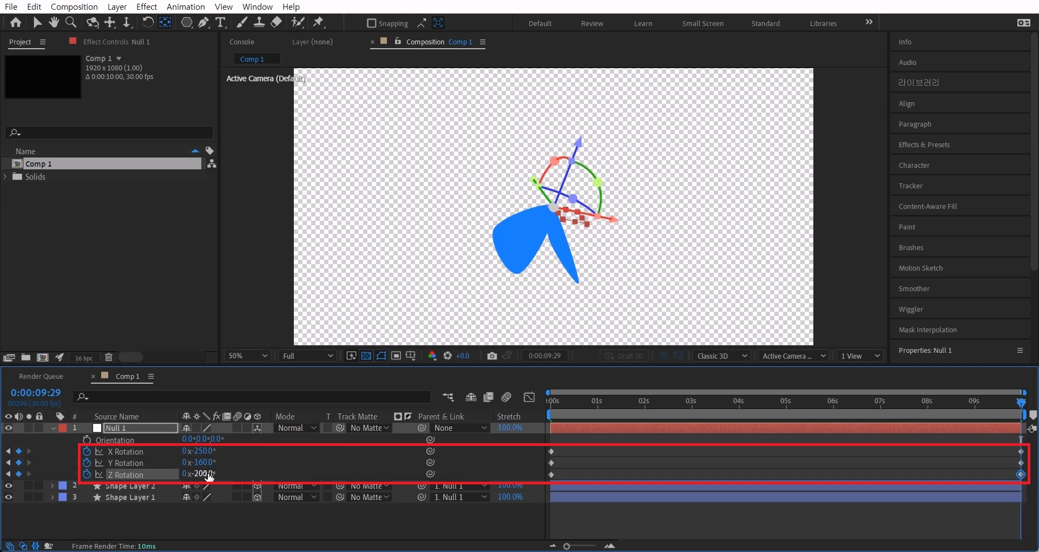Image resolution: width=1039 pixels, height=552 pixels.
Task: Open the Effects & Presets panel
Action: click(x=924, y=144)
